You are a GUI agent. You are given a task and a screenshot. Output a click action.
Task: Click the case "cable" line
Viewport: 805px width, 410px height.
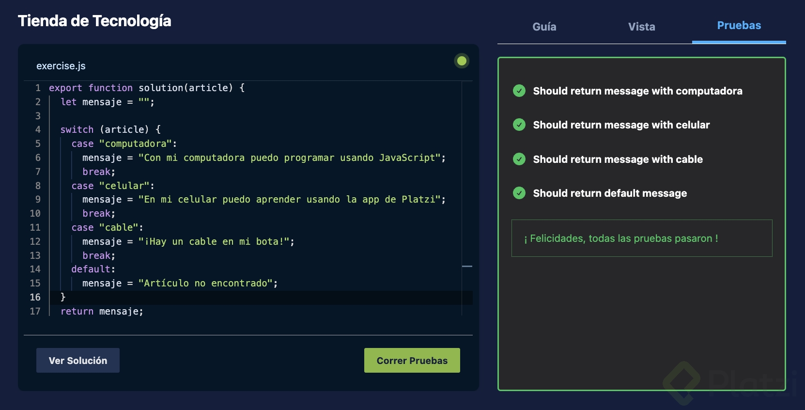(x=108, y=227)
